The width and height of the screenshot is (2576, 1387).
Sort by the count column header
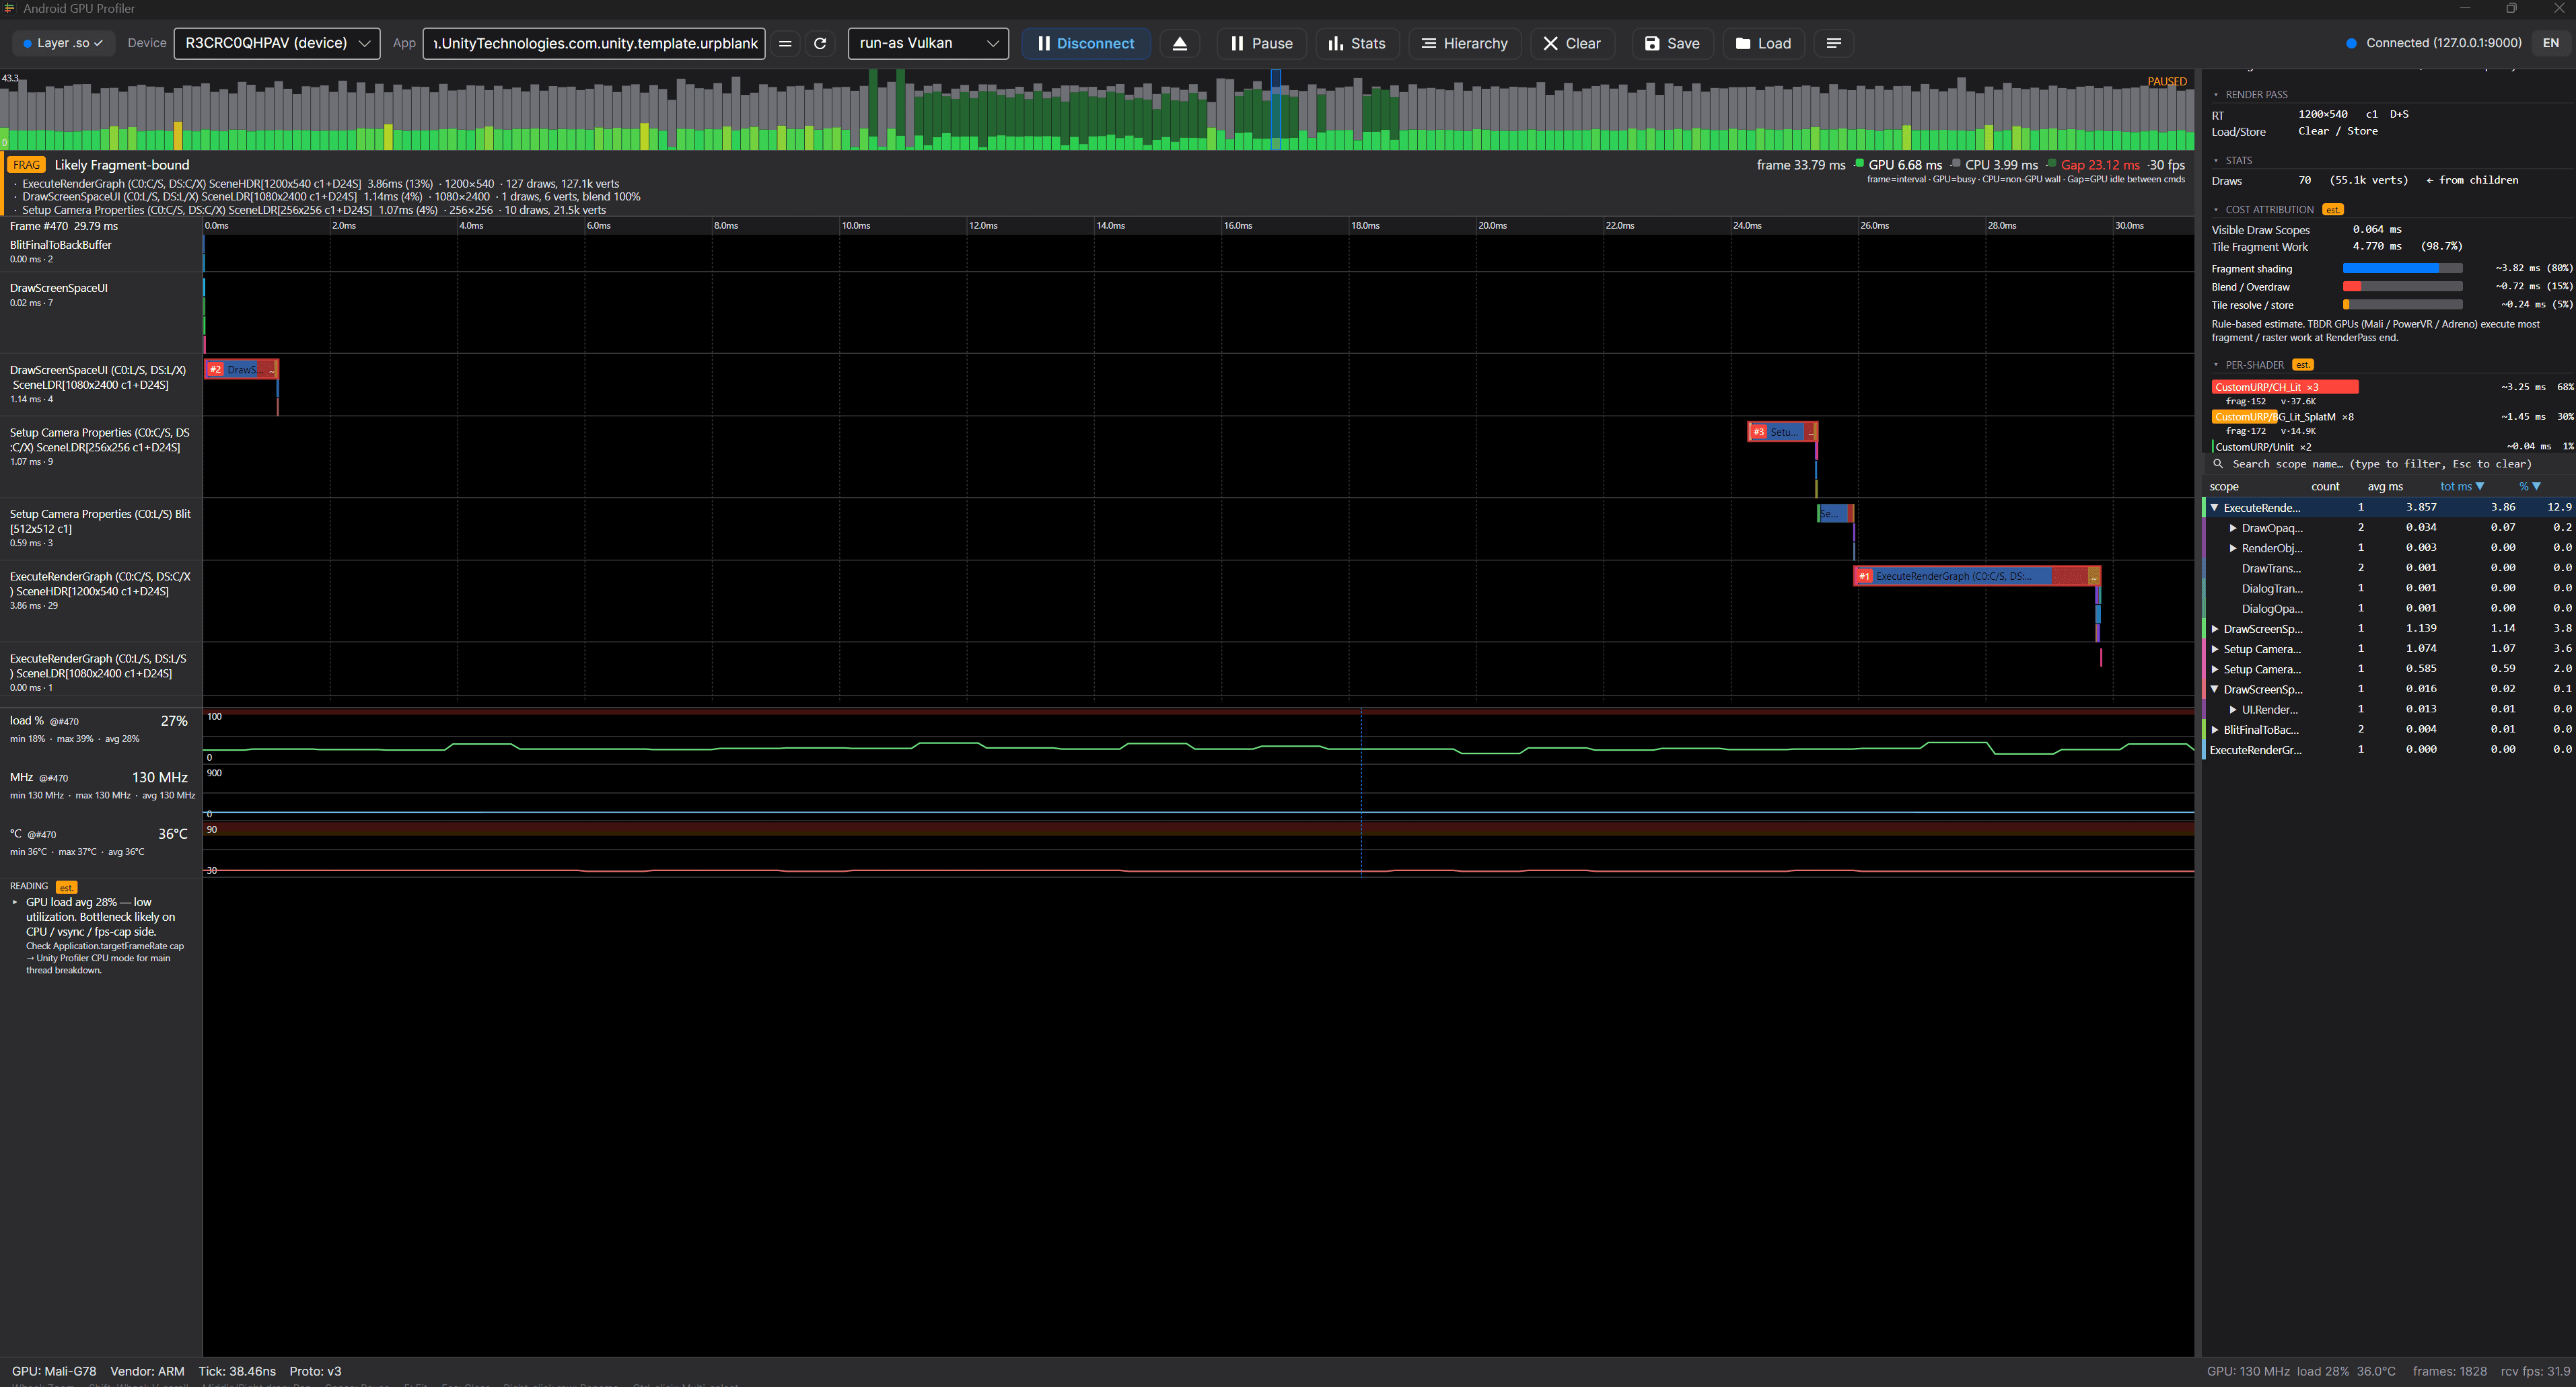[x=2325, y=486]
